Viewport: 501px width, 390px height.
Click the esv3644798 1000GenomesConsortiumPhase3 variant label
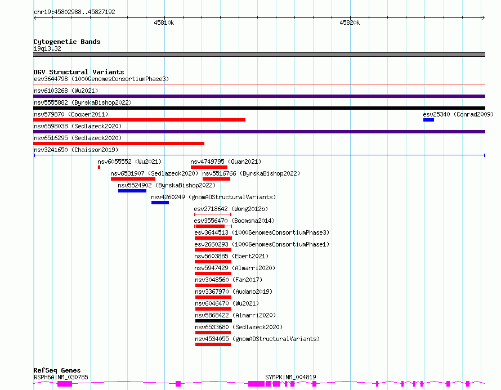coord(101,79)
